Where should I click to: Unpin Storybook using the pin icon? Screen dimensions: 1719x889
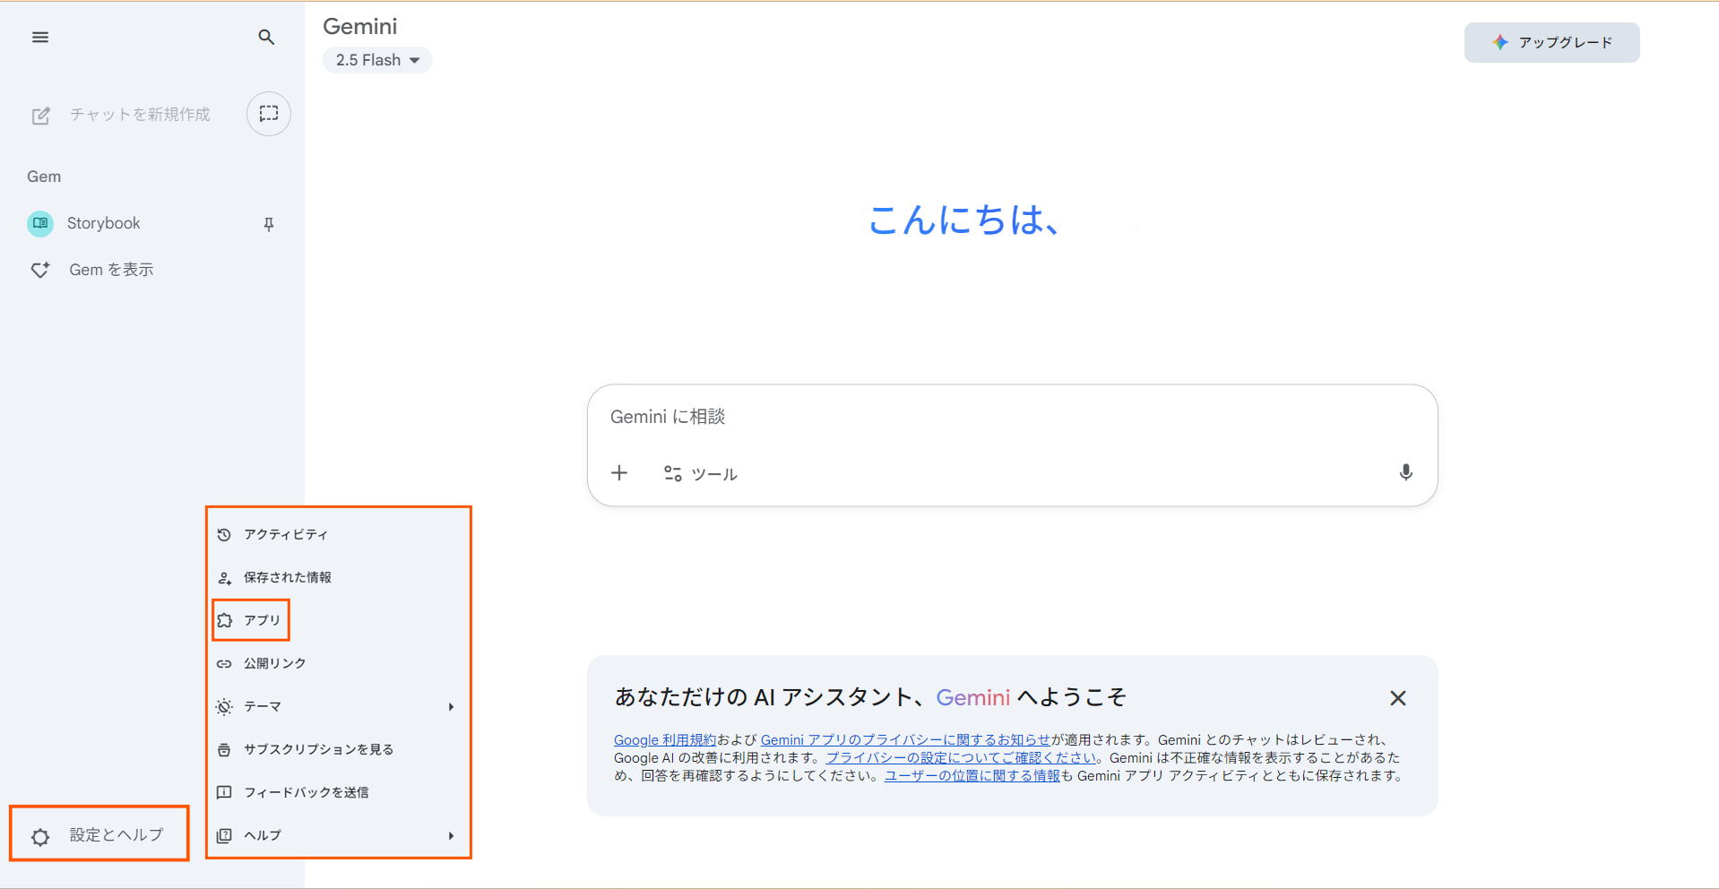click(268, 224)
